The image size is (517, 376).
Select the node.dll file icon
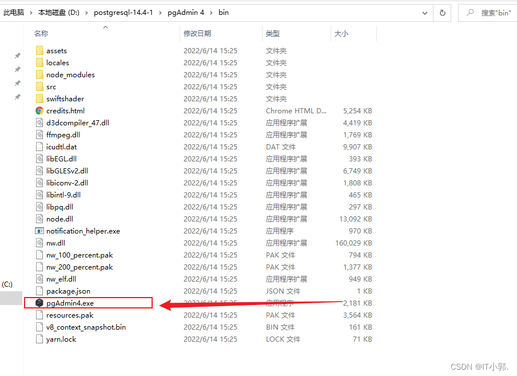click(x=39, y=219)
